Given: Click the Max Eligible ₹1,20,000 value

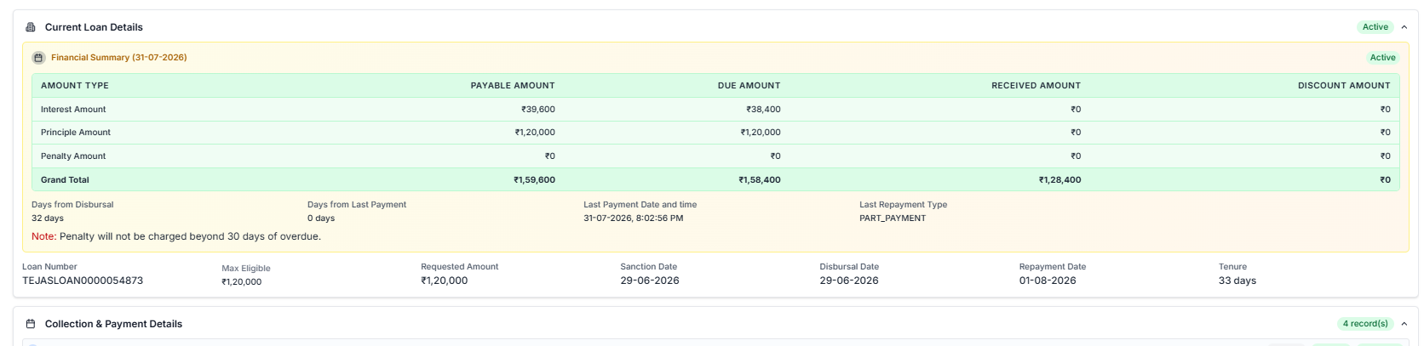Looking at the screenshot, I should (x=242, y=282).
